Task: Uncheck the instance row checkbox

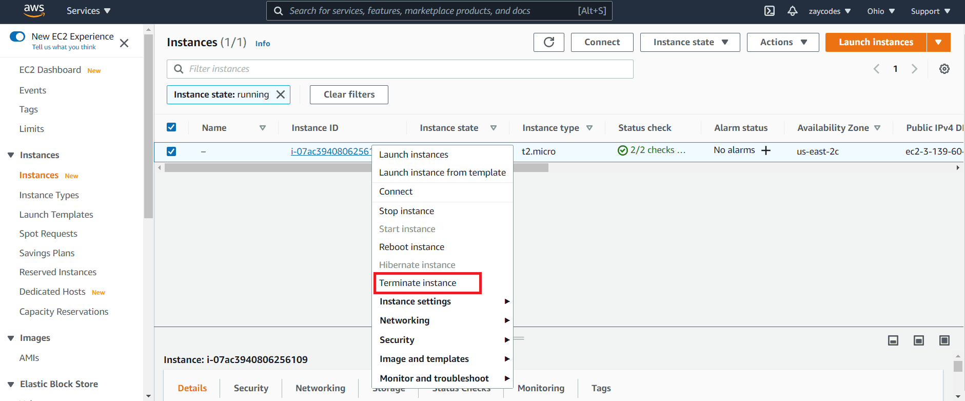Action: pos(171,151)
